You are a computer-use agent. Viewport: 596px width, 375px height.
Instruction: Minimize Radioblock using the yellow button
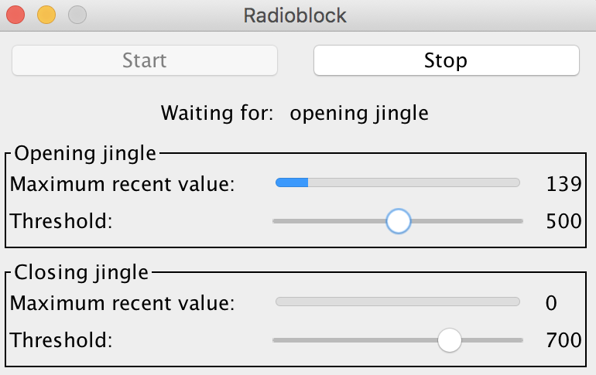46,15
